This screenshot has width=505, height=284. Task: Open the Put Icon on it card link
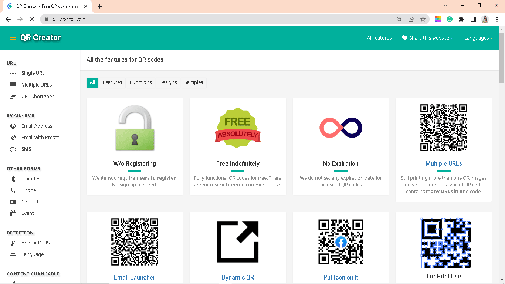(x=341, y=277)
